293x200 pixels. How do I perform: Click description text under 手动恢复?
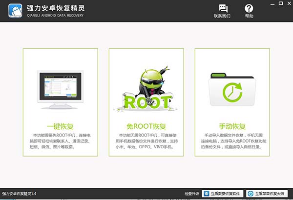pos(233,141)
